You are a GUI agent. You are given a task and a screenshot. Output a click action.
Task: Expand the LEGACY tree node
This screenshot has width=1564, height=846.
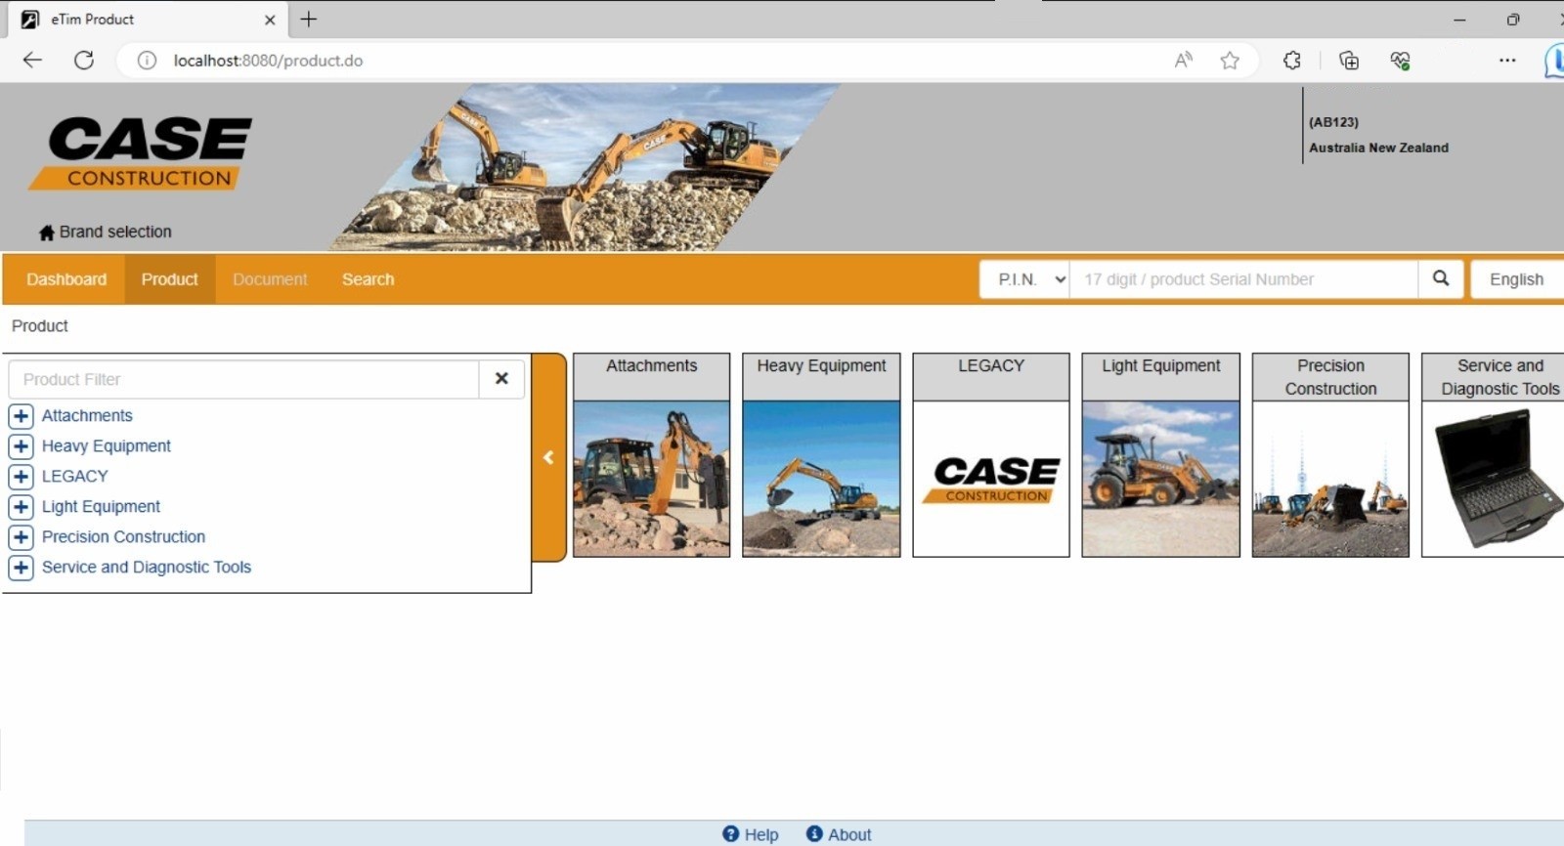[x=21, y=477]
